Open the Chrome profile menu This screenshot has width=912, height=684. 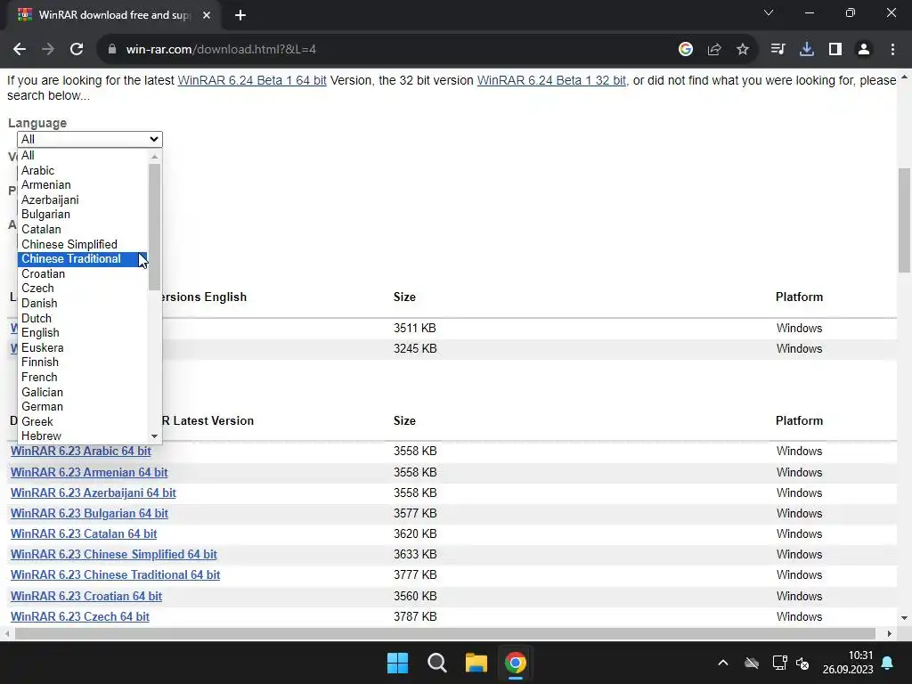click(x=864, y=50)
